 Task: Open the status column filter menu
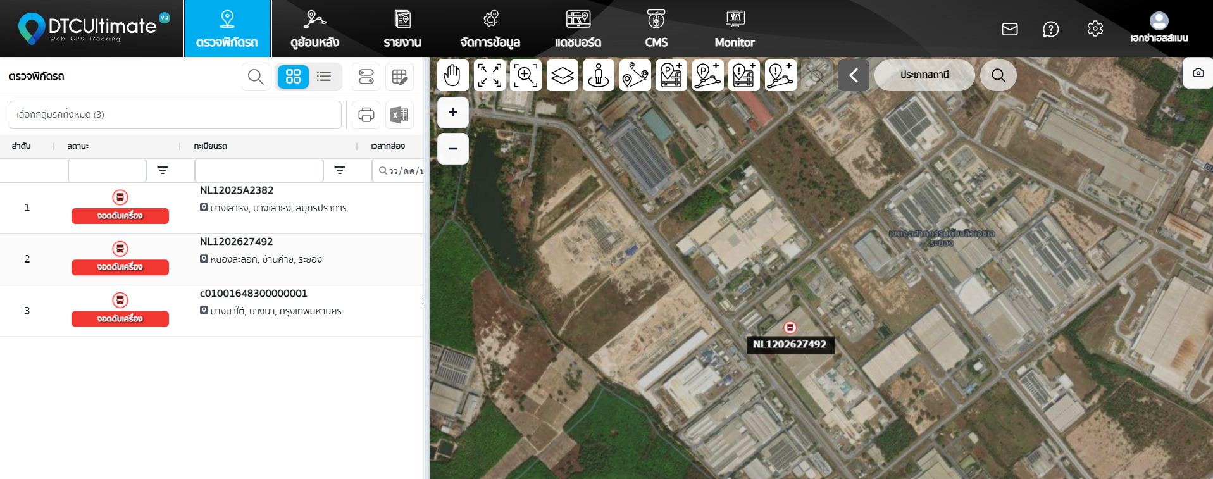(163, 170)
